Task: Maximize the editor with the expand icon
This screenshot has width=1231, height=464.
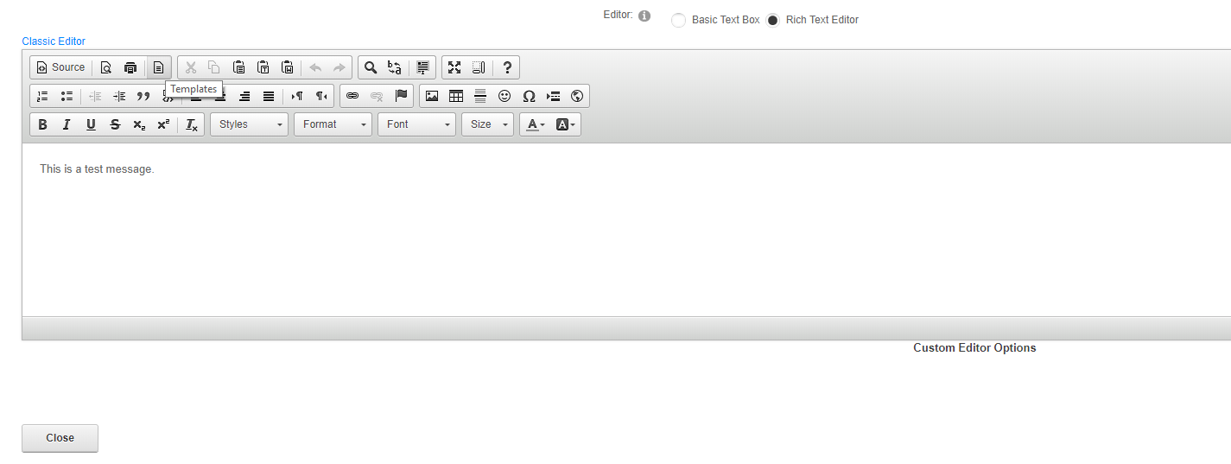Action: pos(454,67)
